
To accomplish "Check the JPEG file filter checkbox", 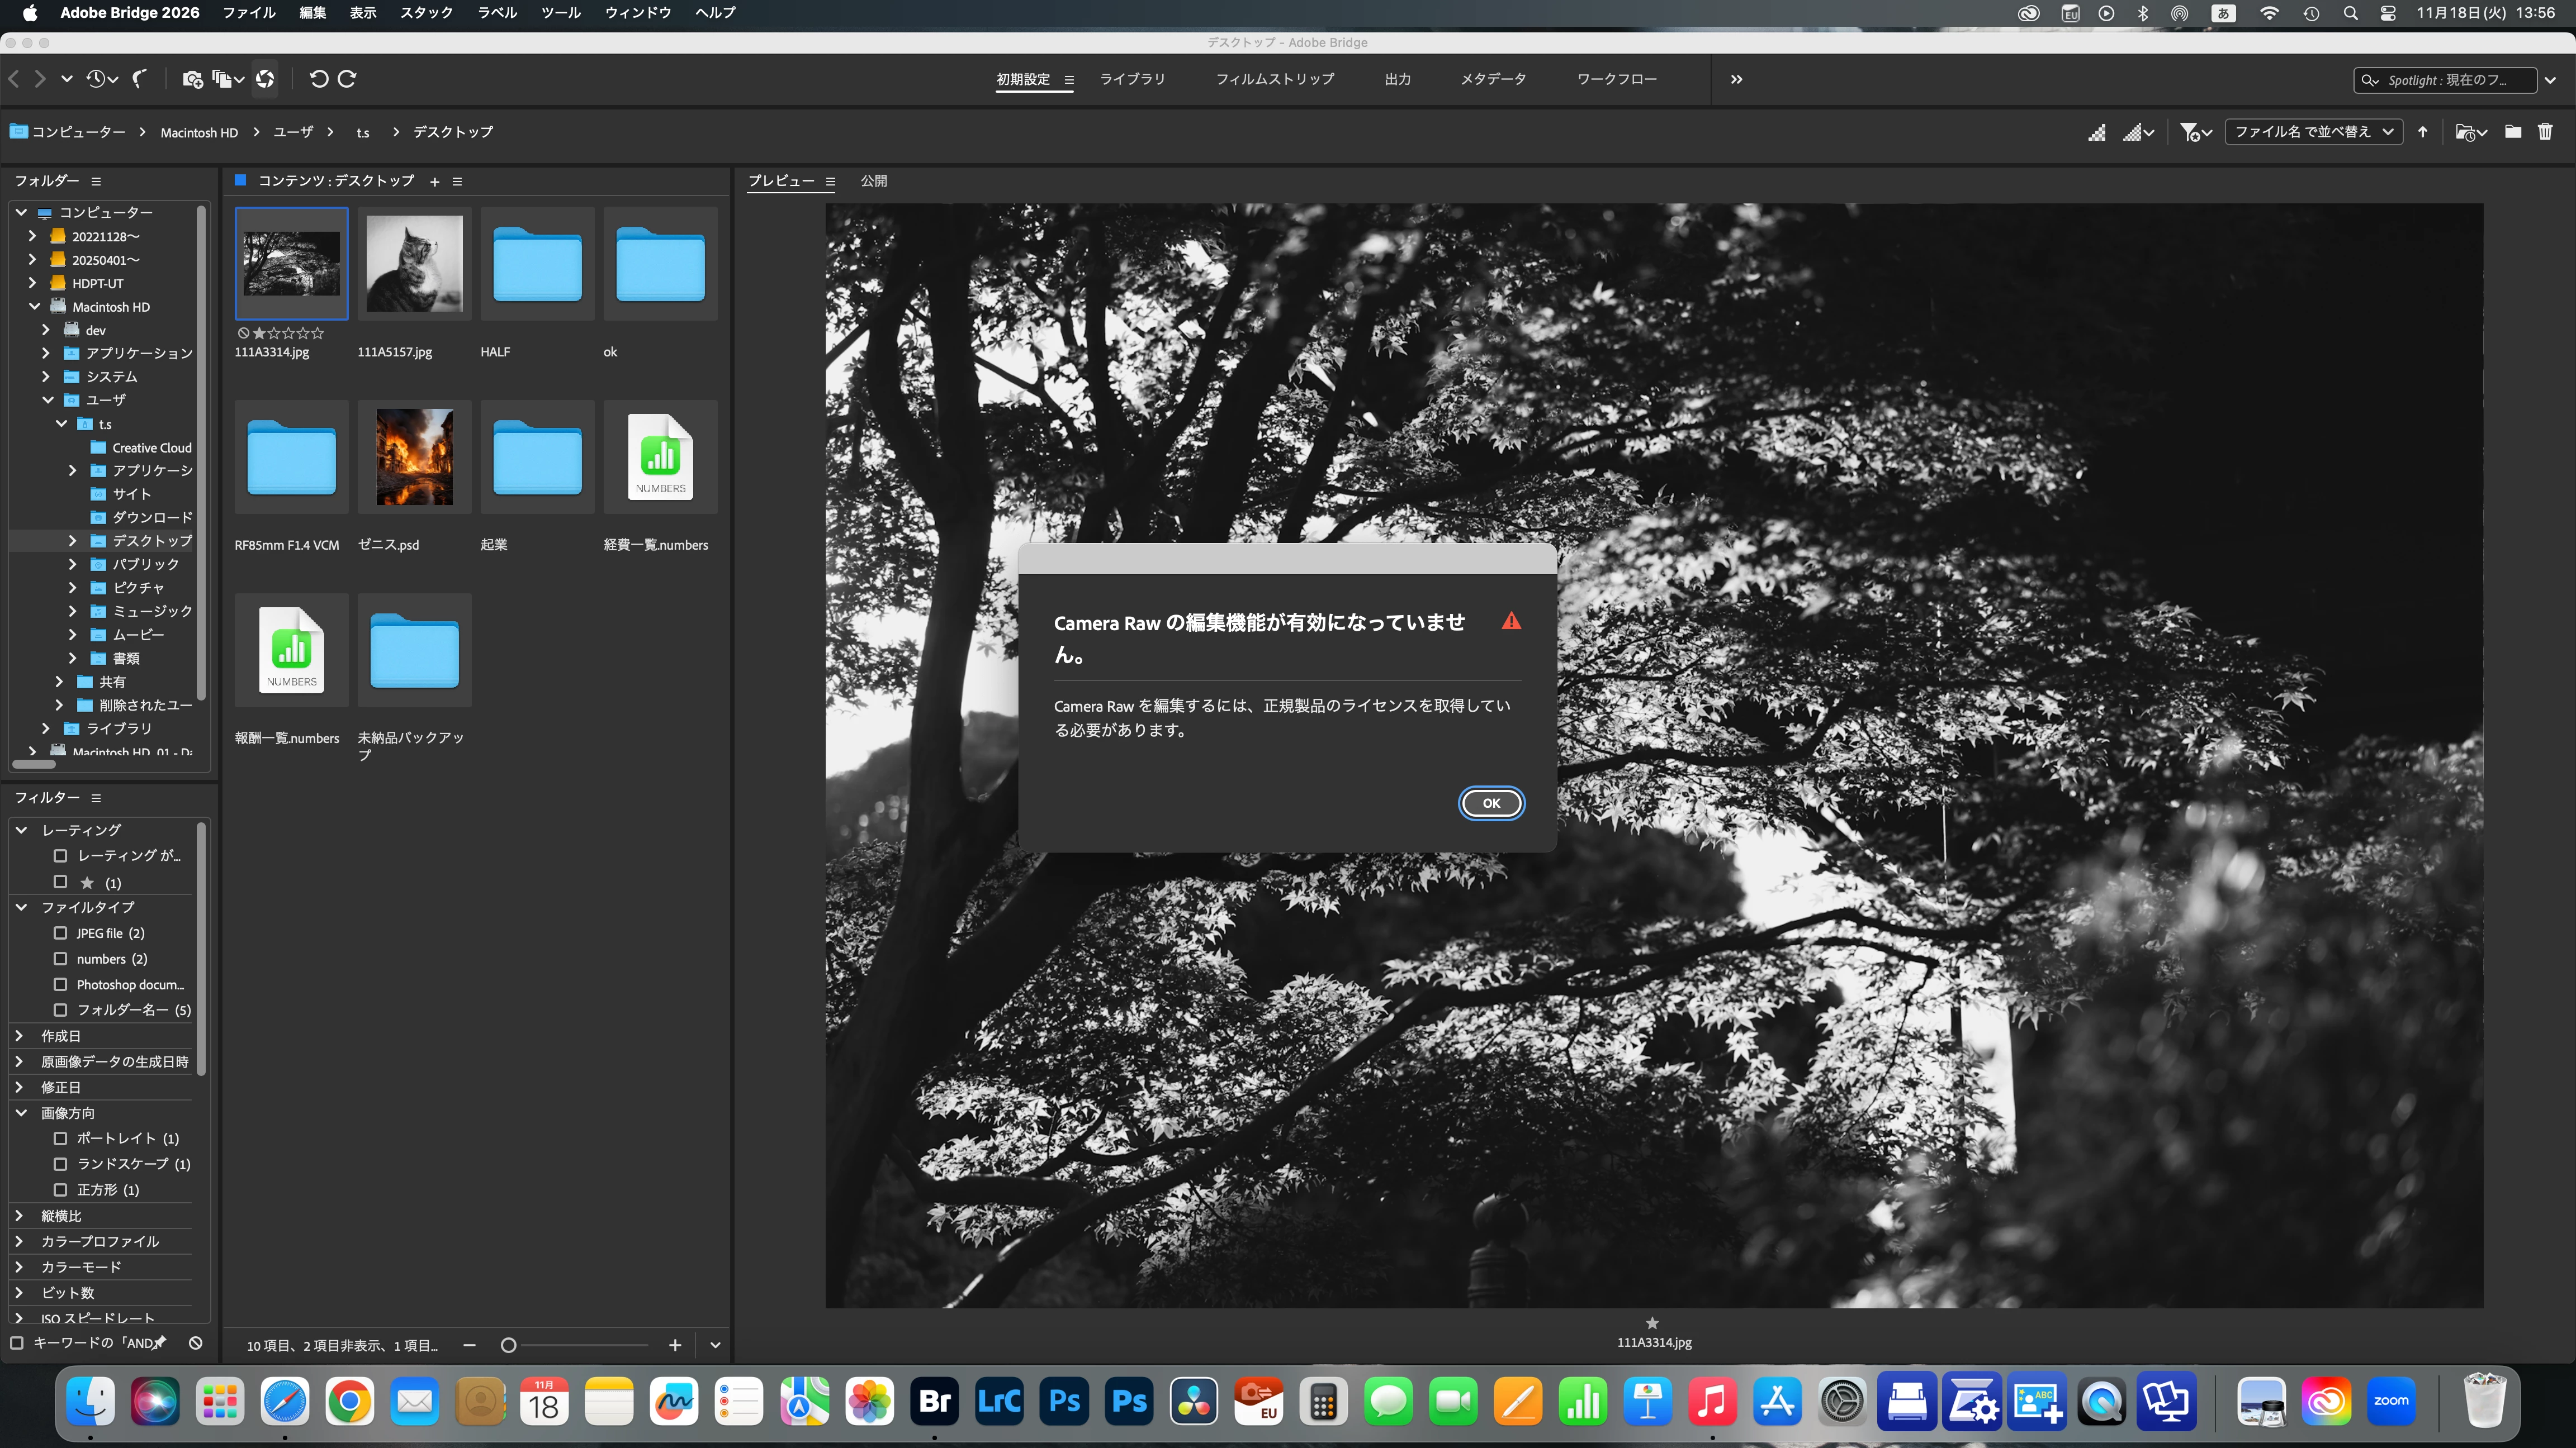I will pos(60,932).
